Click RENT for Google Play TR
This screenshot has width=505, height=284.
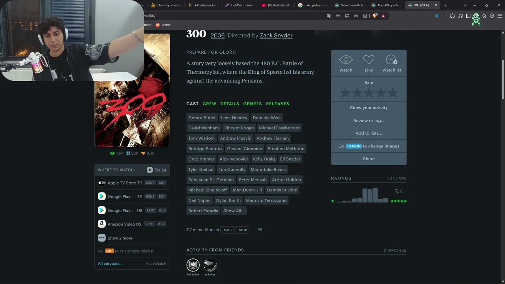click(150, 196)
